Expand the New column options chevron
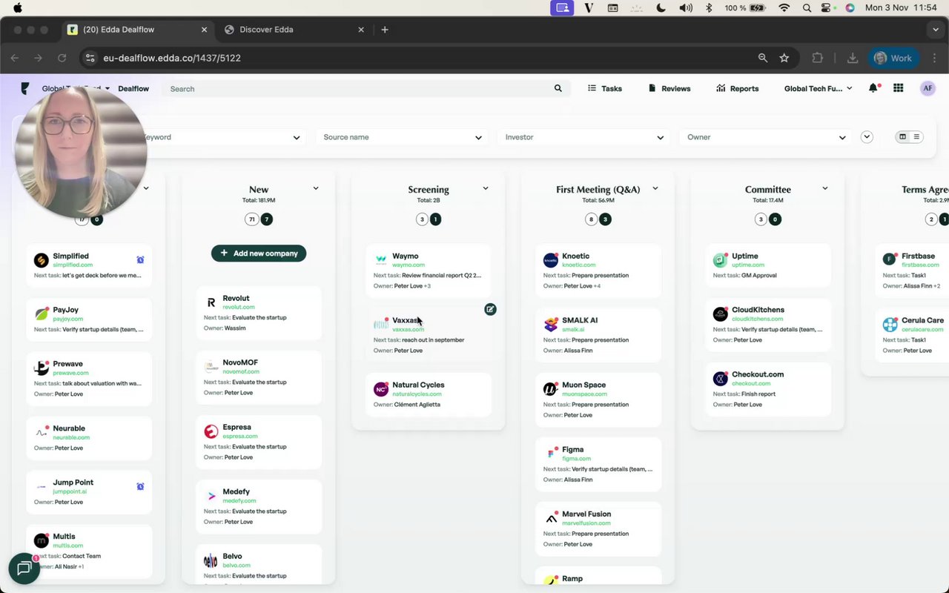This screenshot has width=949, height=593. 316,188
